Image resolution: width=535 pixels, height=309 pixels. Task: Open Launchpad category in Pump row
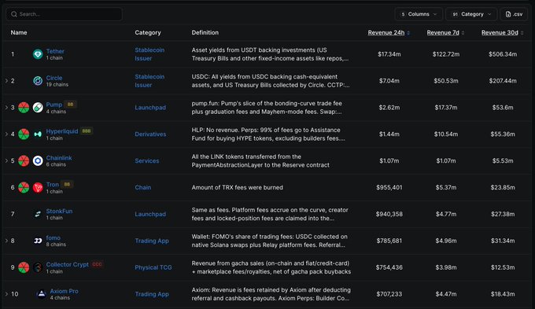tap(150, 108)
